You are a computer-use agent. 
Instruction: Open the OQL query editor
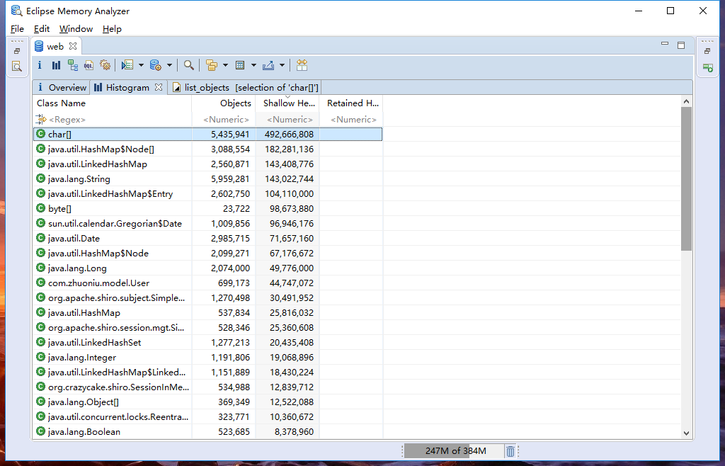[x=89, y=65]
